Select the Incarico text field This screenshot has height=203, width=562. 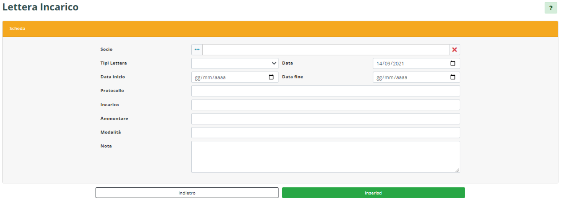click(x=325, y=105)
